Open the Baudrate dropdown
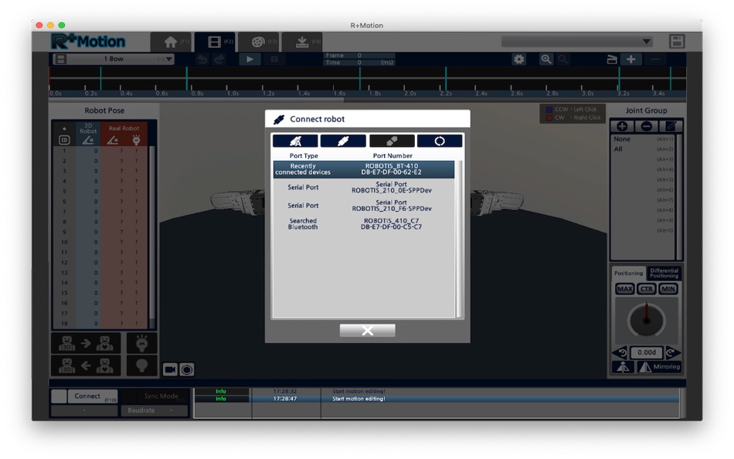Viewport: 734px width, 459px height. pyautogui.click(x=155, y=410)
